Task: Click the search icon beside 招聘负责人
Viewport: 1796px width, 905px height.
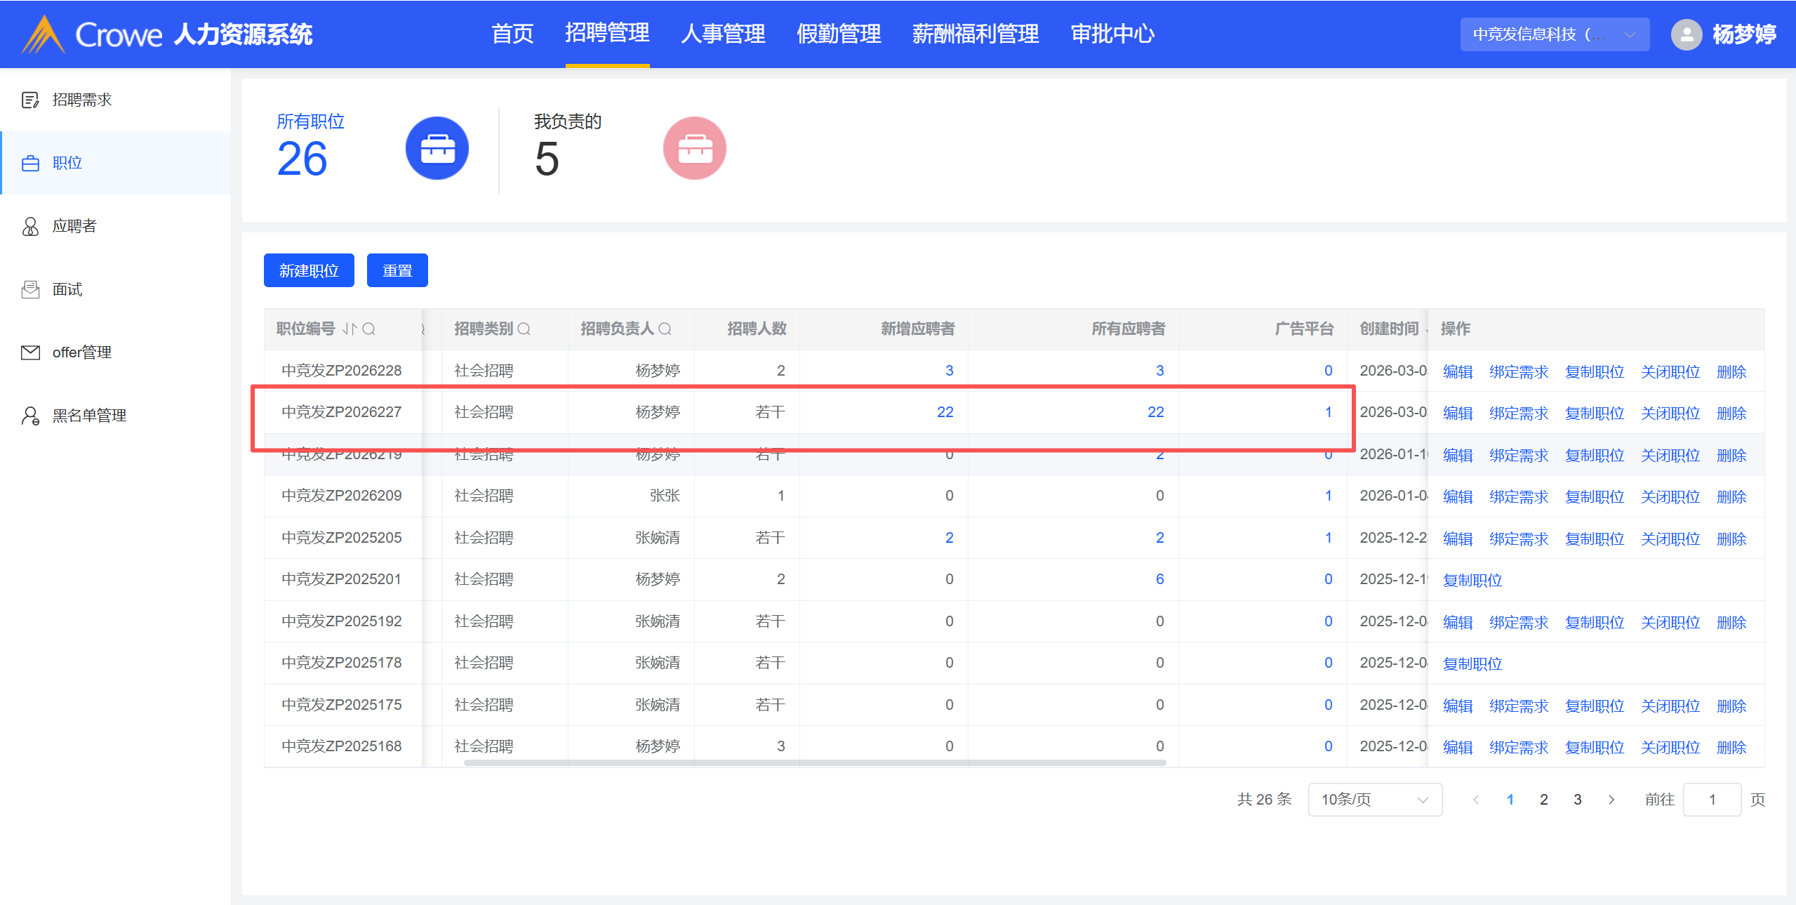Action: pyautogui.click(x=665, y=329)
